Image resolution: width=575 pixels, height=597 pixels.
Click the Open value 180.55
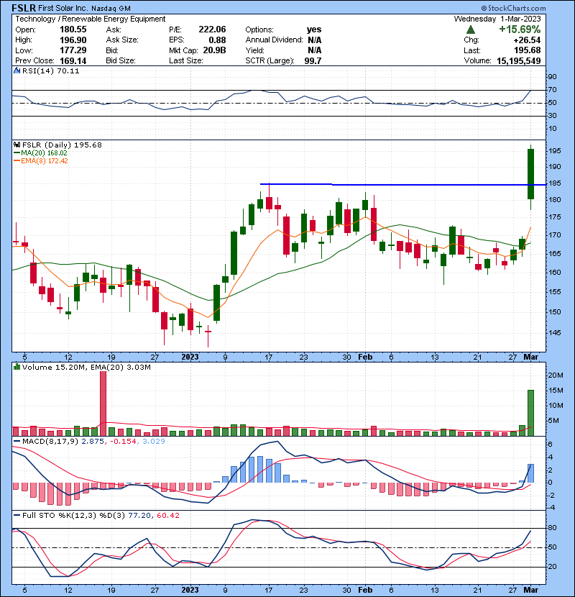73,29
